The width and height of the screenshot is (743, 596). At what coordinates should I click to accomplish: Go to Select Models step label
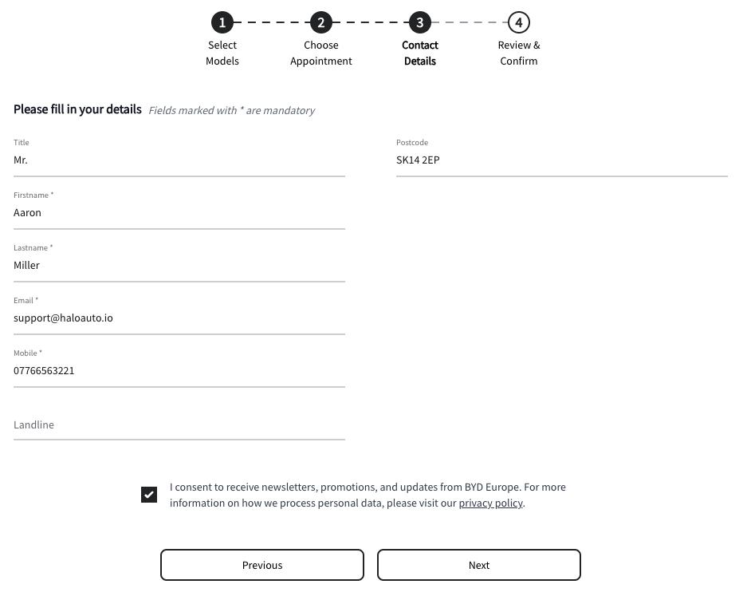coord(222,53)
